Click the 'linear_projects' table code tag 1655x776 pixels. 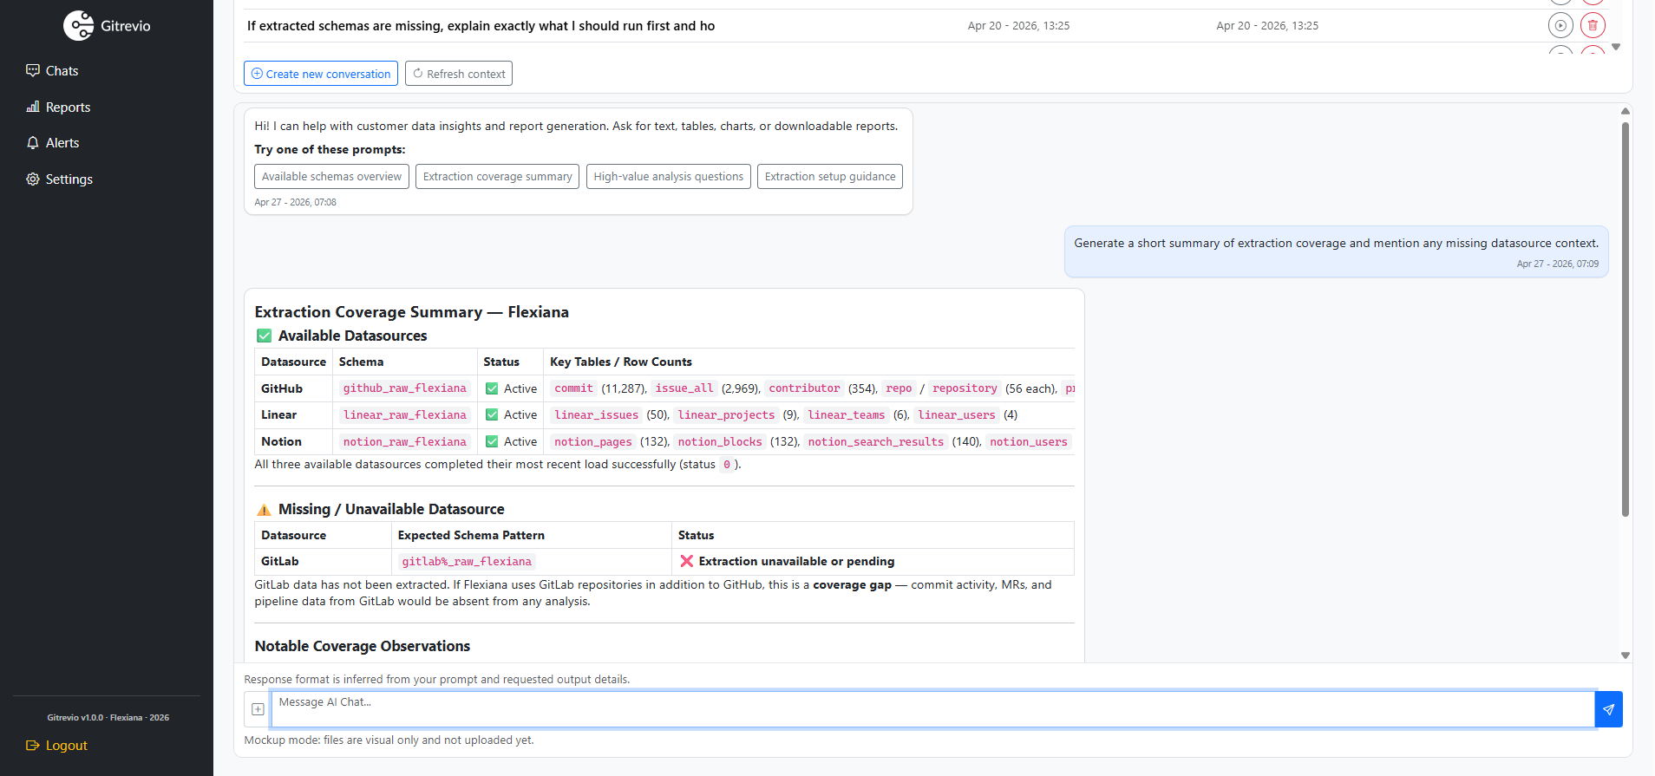pyautogui.click(x=726, y=415)
